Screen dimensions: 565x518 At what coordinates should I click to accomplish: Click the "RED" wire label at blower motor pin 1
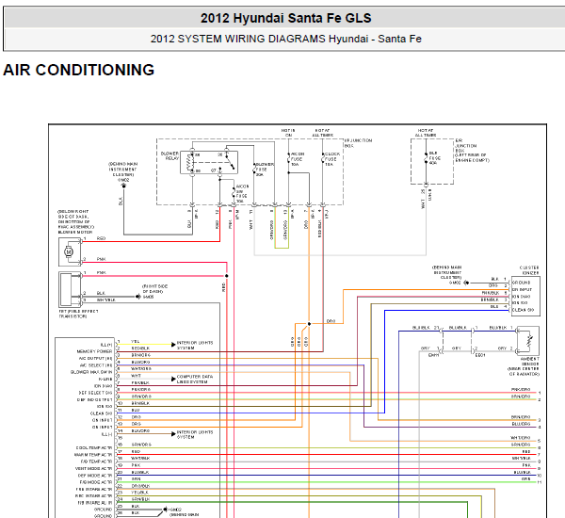click(x=102, y=238)
